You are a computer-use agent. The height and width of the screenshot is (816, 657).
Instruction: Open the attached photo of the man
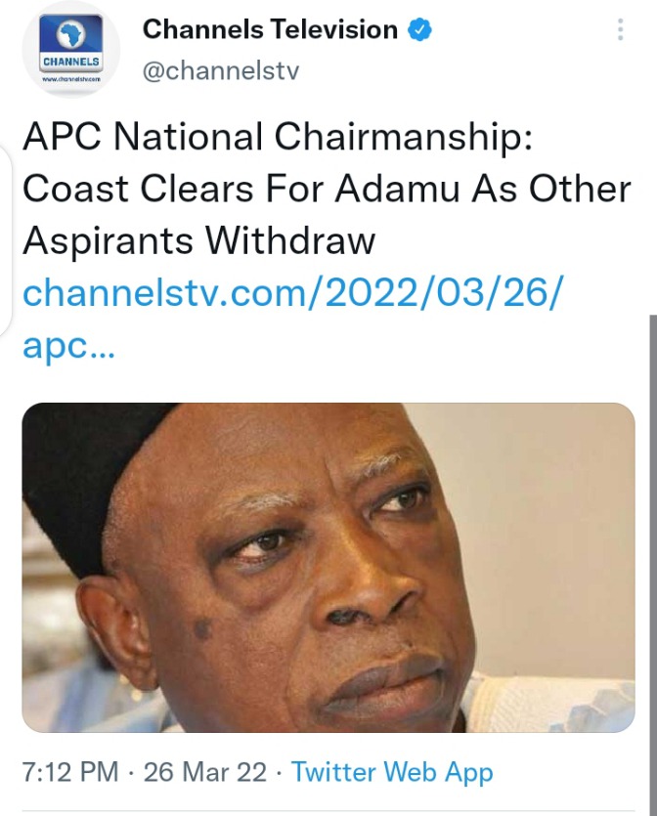click(328, 567)
